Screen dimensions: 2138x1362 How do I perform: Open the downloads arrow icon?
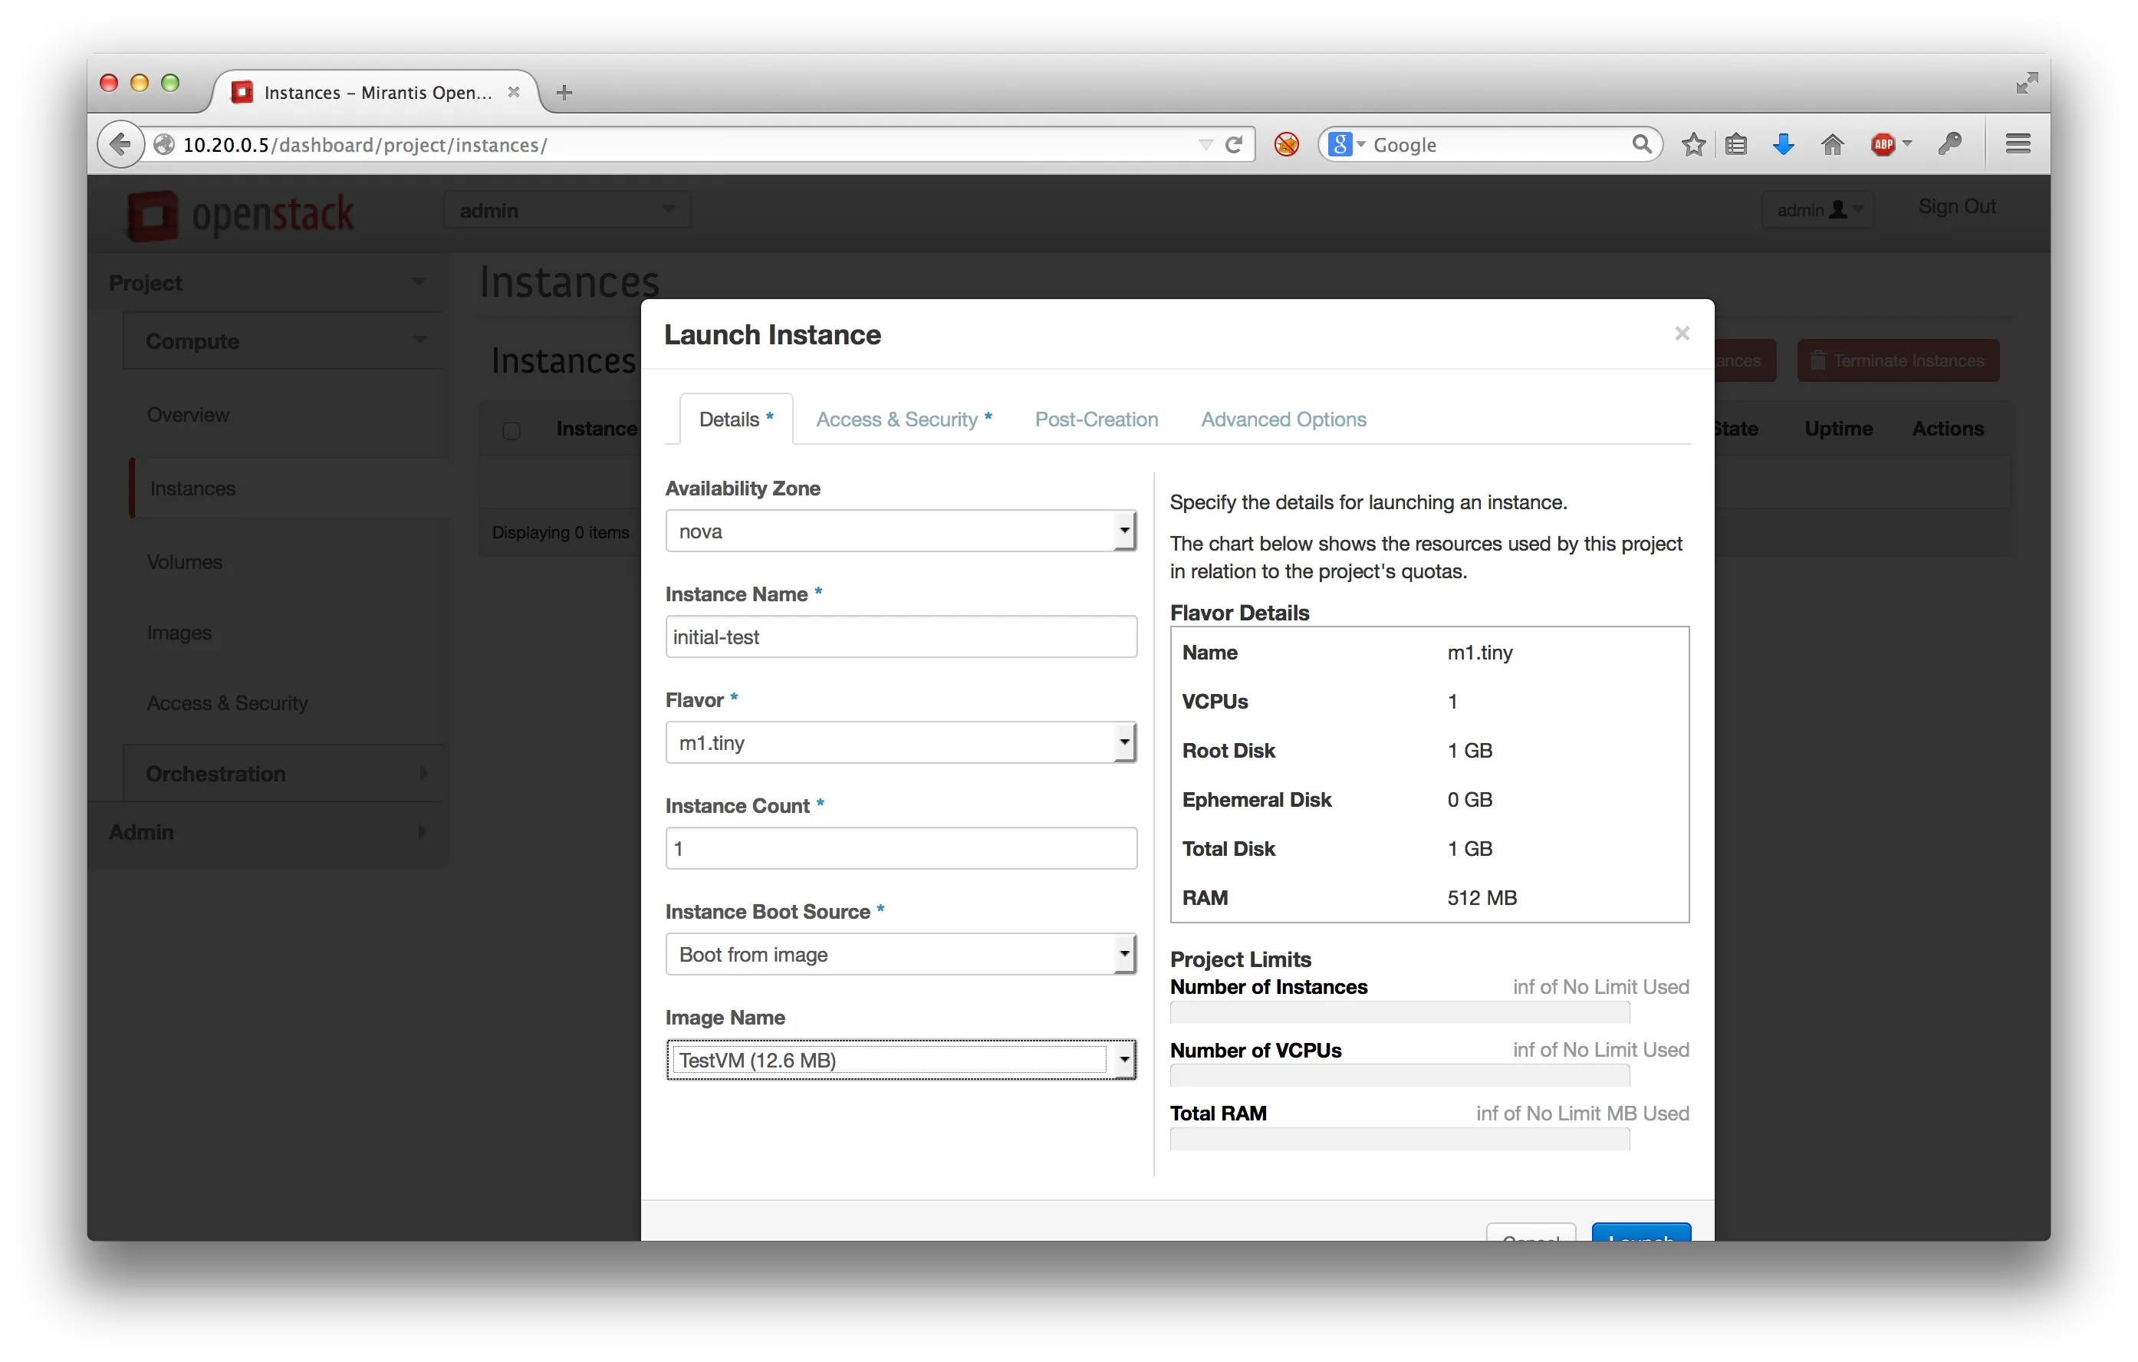1783,144
